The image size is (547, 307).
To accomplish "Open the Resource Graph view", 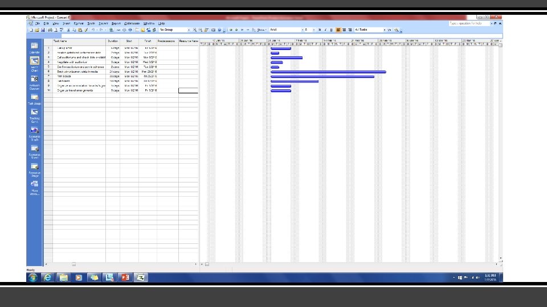I will pos(34,133).
